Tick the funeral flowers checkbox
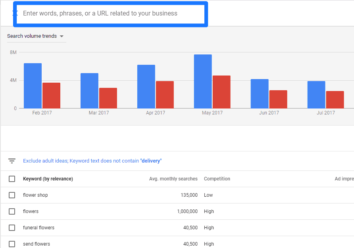The image size is (354, 248). click(x=12, y=228)
